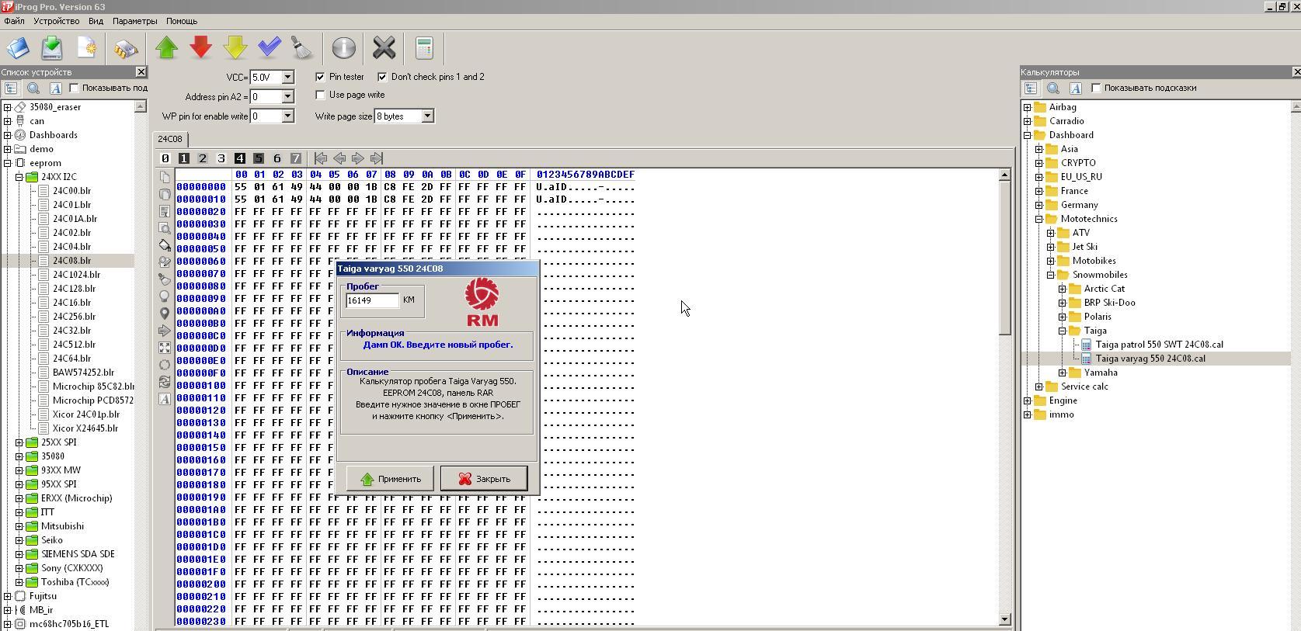
Task: Click the Закрыть button in dialog
Action: tap(484, 479)
